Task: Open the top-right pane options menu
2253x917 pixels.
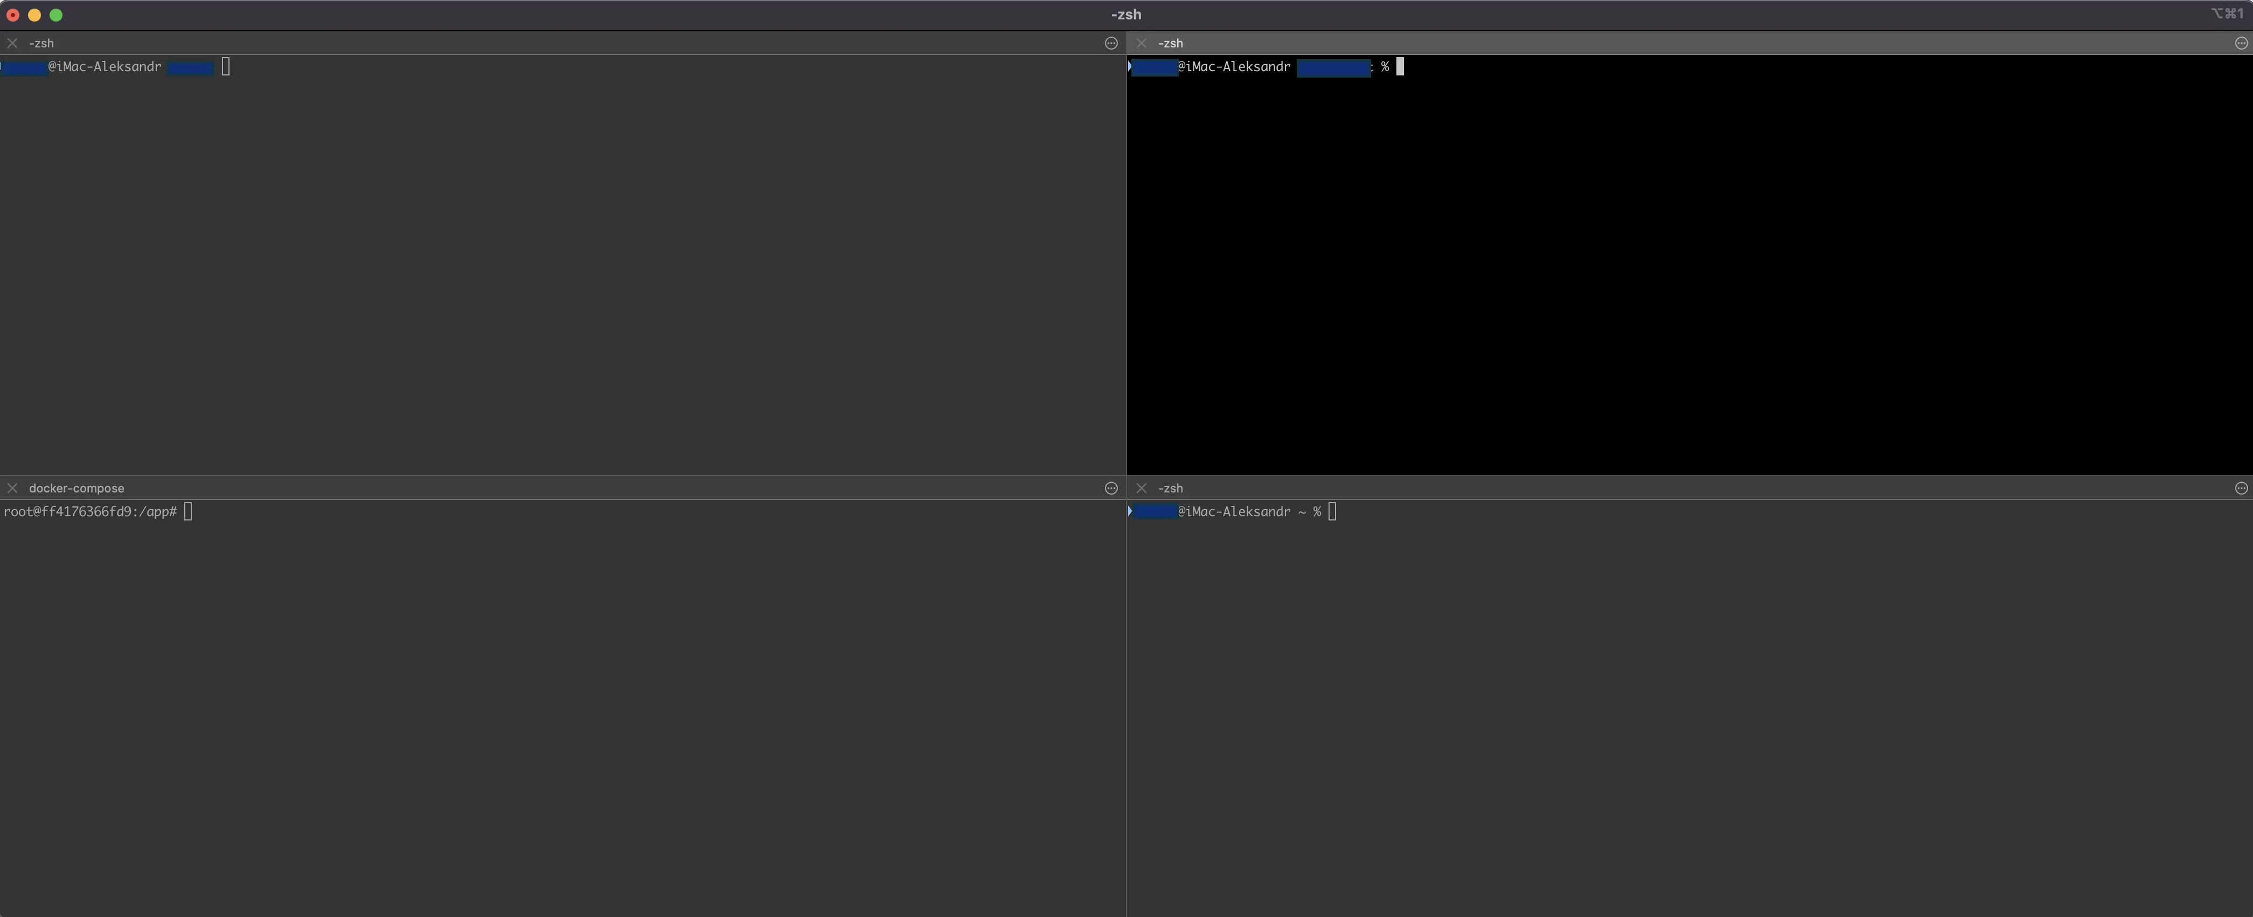Action: [2241, 43]
